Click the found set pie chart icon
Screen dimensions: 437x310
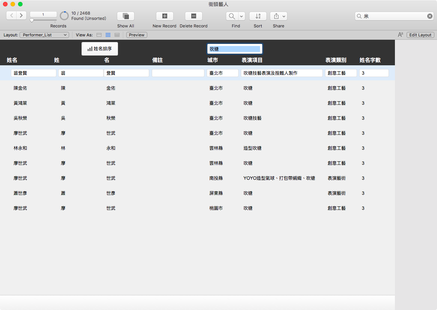coord(64,16)
